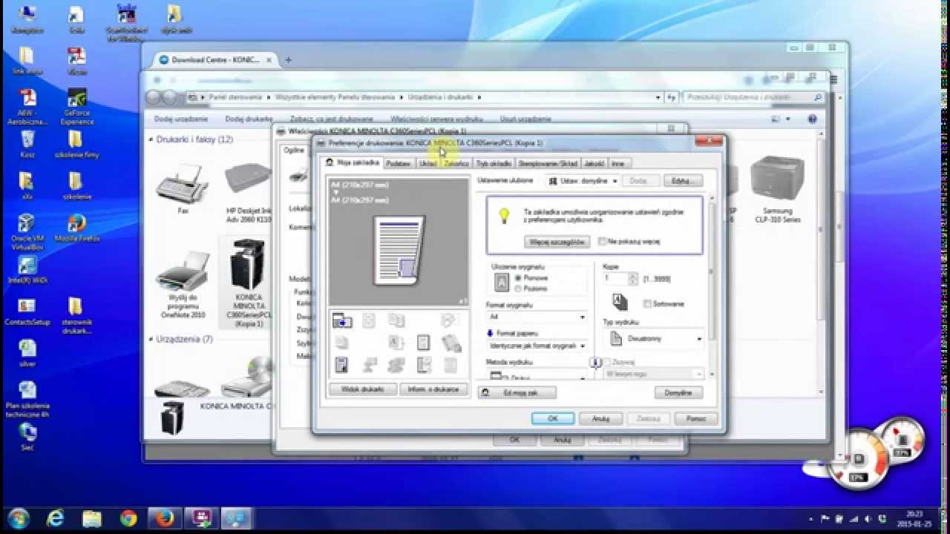Select the 'sterownik drukark...' folder icon
Viewport: 950px width, 534px height.
click(x=76, y=316)
